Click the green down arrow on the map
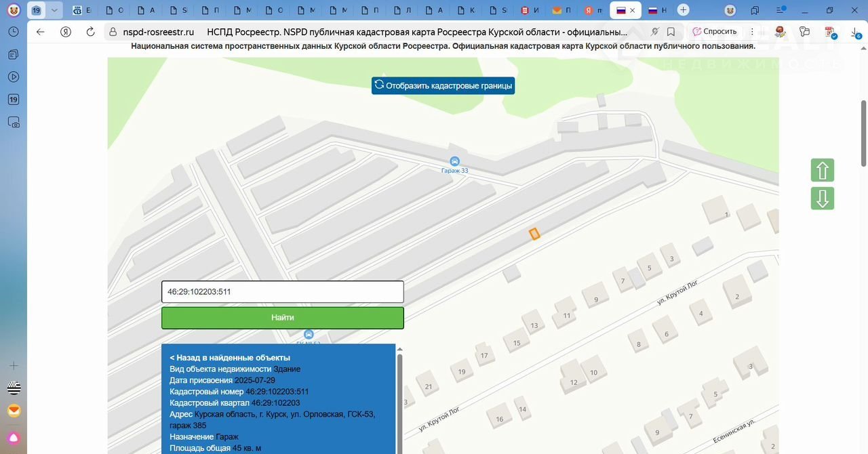868x454 pixels. (x=822, y=199)
